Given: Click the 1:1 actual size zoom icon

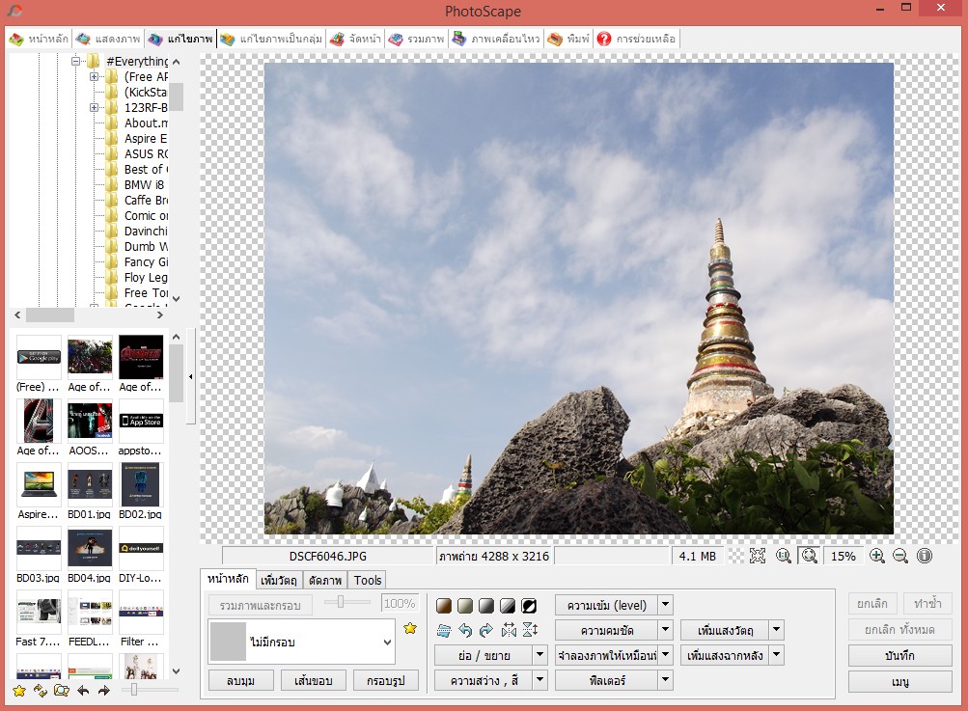Looking at the screenshot, I should tap(784, 556).
